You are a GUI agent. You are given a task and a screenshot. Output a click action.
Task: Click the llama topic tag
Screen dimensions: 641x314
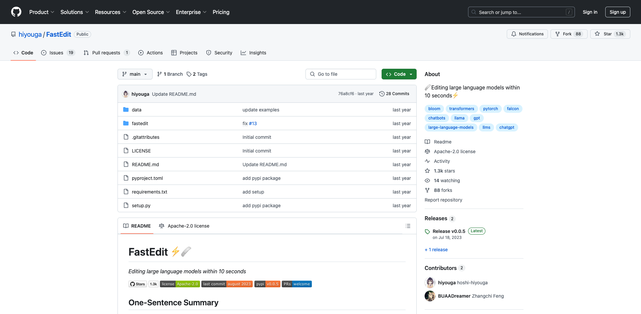(x=459, y=118)
